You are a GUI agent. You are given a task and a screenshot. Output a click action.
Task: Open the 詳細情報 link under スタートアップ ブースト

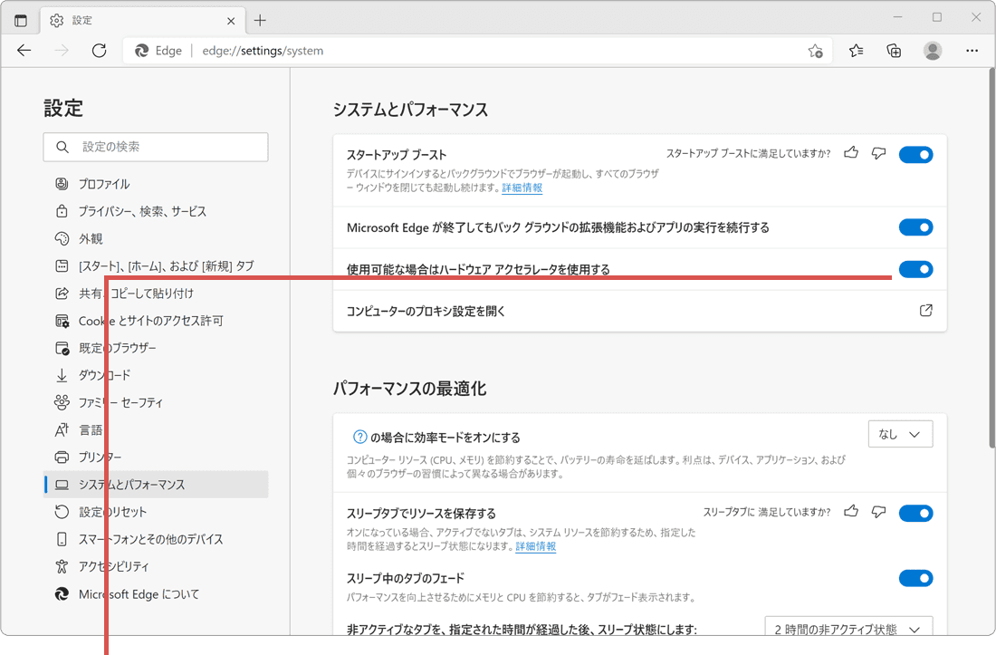pos(522,188)
